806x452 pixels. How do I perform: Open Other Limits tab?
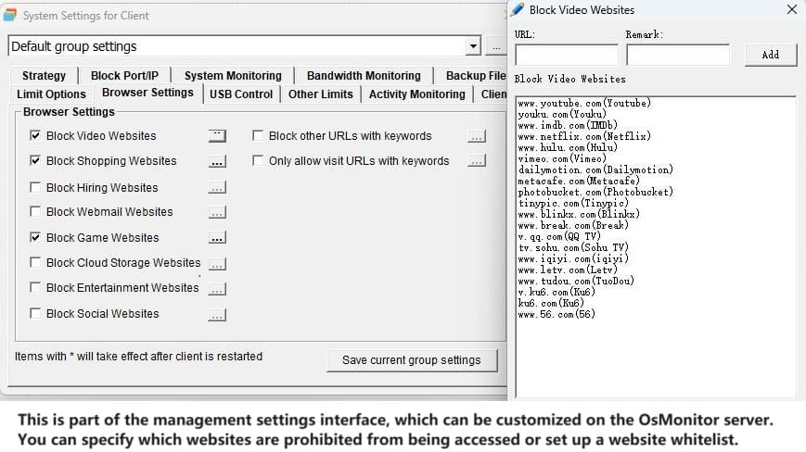(x=320, y=94)
